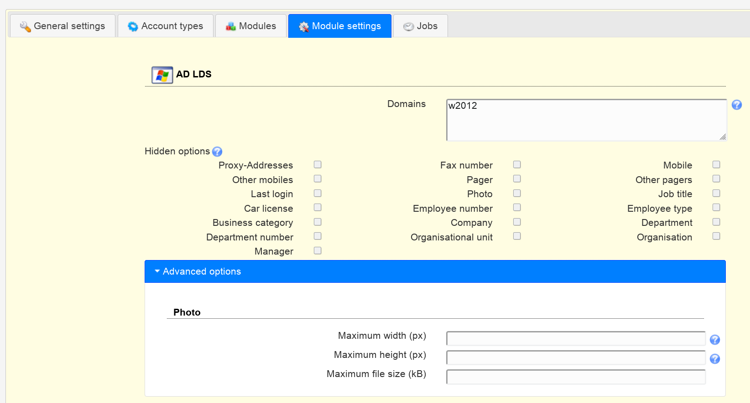Click the Maximum height help icon

coord(714,359)
